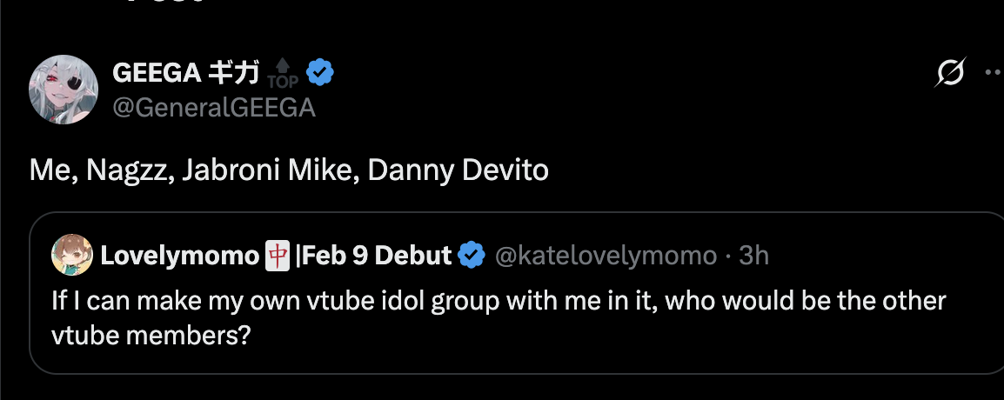The width and height of the screenshot is (1004, 400).
Task: Open the Grok slashed-circle icon
Action: [950, 74]
